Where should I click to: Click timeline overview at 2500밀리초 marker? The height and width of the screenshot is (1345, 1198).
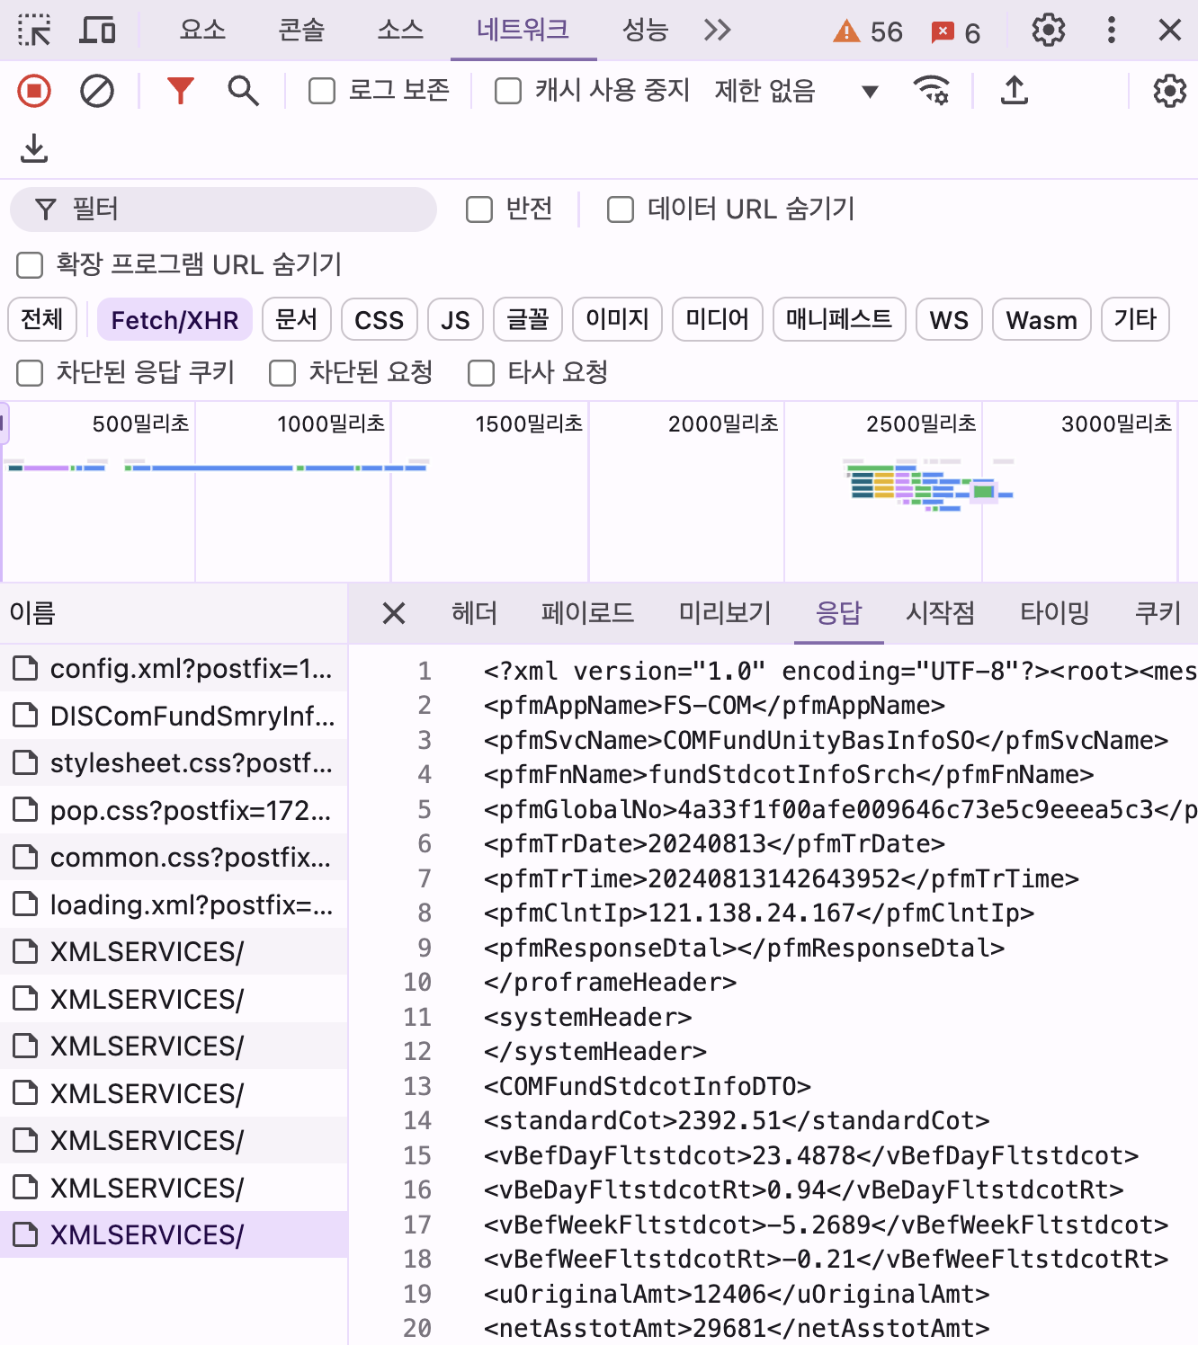click(x=921, y=423)
